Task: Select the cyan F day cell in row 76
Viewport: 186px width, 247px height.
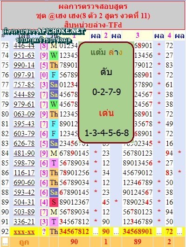Action: [x=54, y=75]
